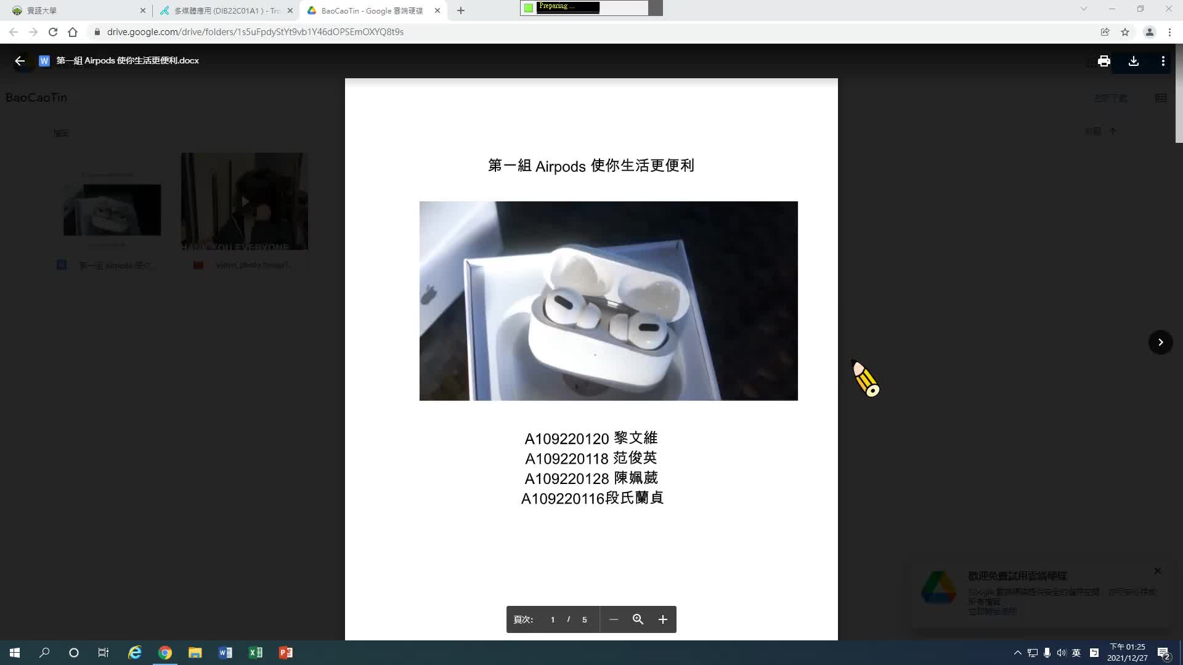
Task: Click the document title heading text
Action: click(591, 166)
